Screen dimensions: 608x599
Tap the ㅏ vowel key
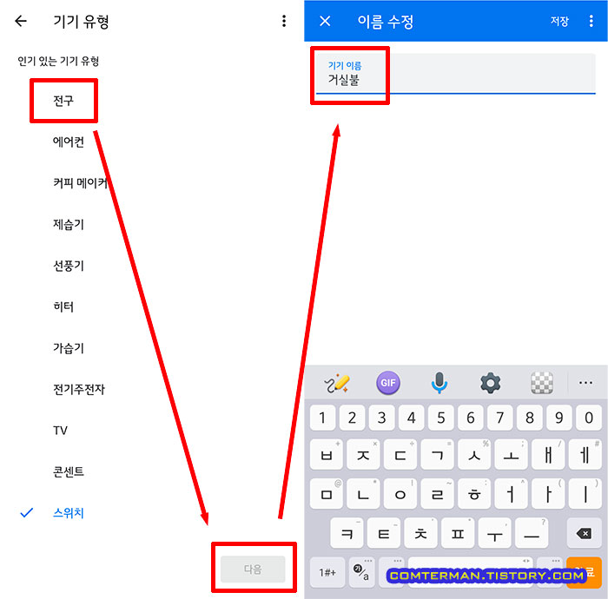pyautogui.click(x=548, y=494)
